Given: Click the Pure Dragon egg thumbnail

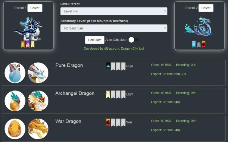Looking at the screenshot, I should coord(15,73).
